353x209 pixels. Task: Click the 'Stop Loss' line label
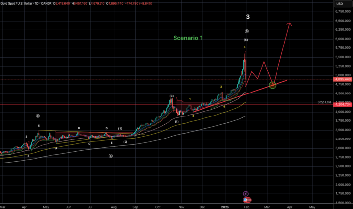point(324,102)
